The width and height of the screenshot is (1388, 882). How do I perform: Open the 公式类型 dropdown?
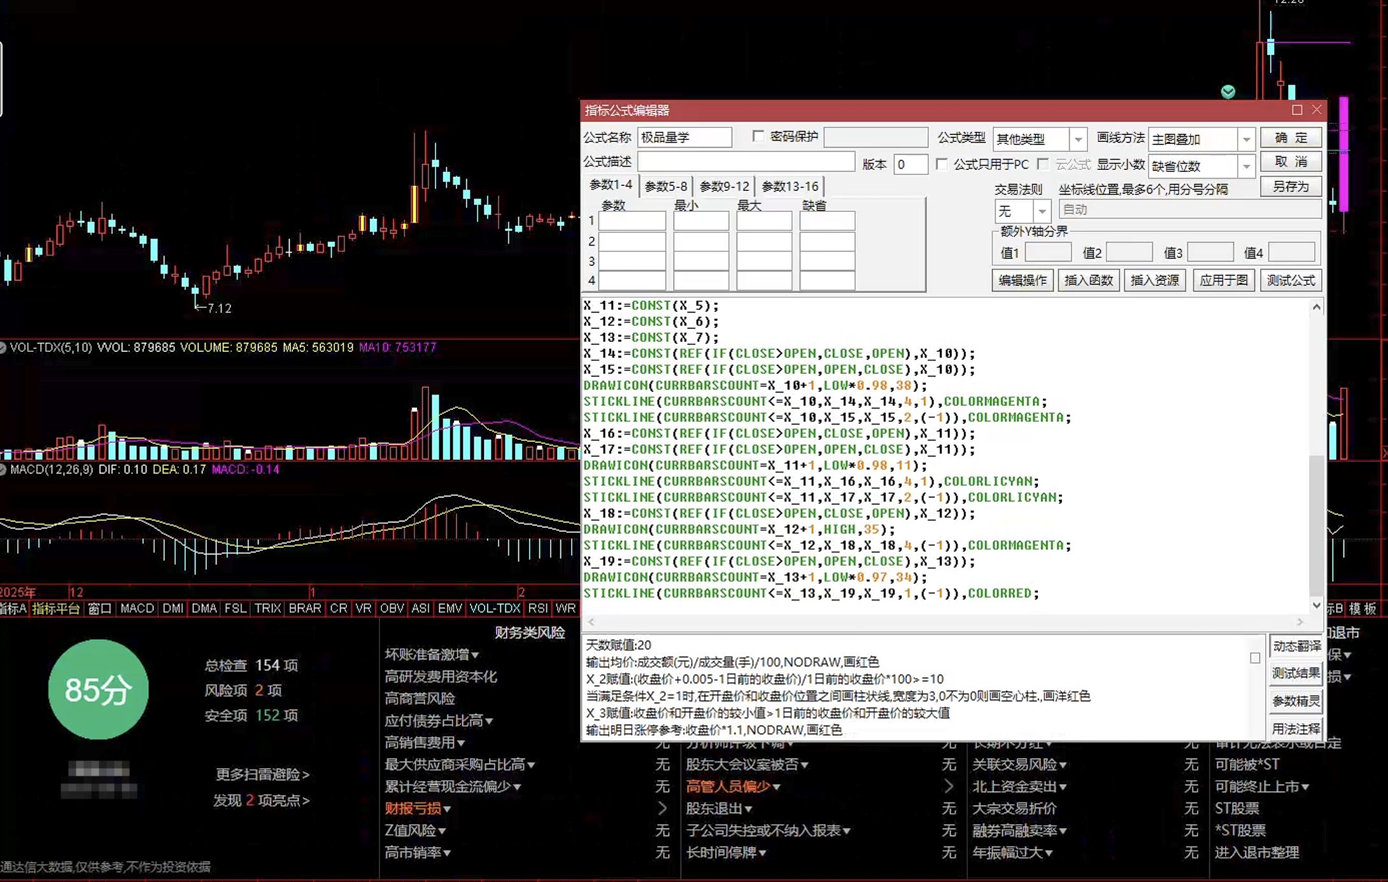click(x=1078, y=139)
